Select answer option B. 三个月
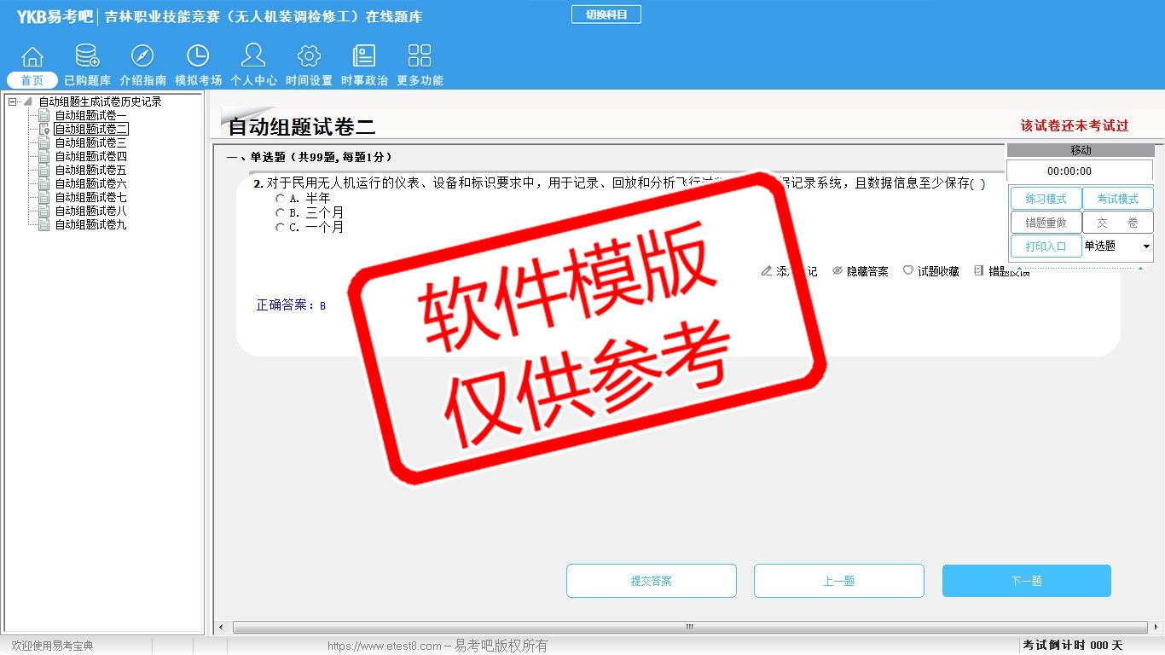This screenshot has height=655, width=1165. [x=280, y=212]
